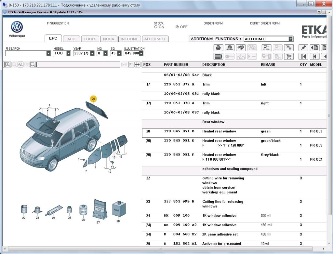Jump to first record with bar-arrow icon
The image size is (333, 254).
(303, 56)
